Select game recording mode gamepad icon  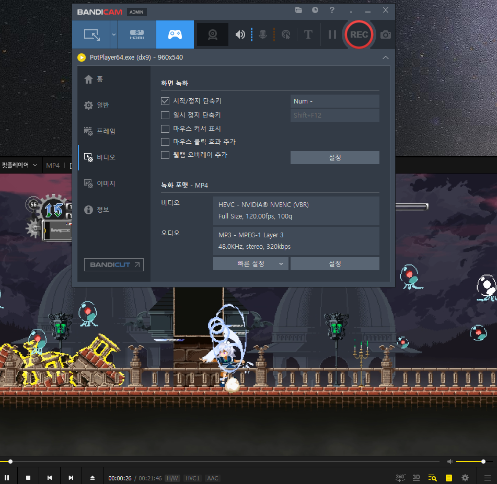175,34
